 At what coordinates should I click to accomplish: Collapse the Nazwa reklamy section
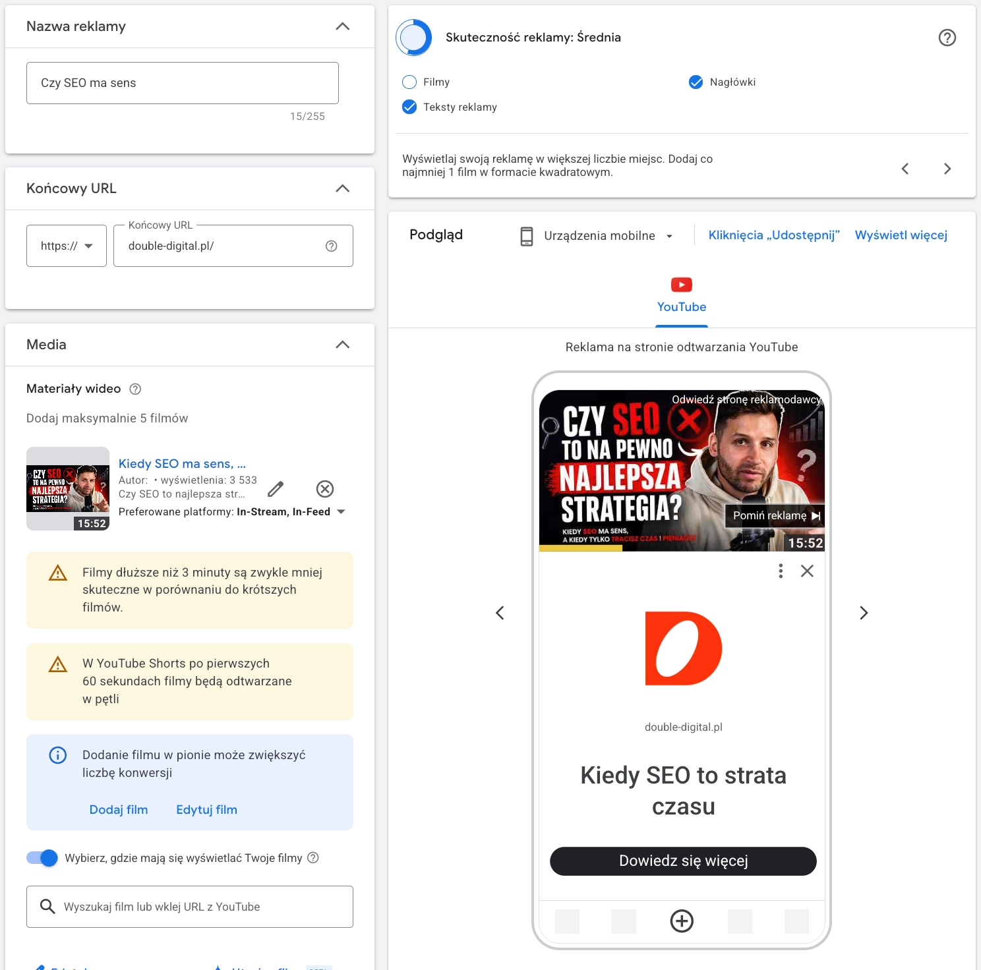point(342,26)
